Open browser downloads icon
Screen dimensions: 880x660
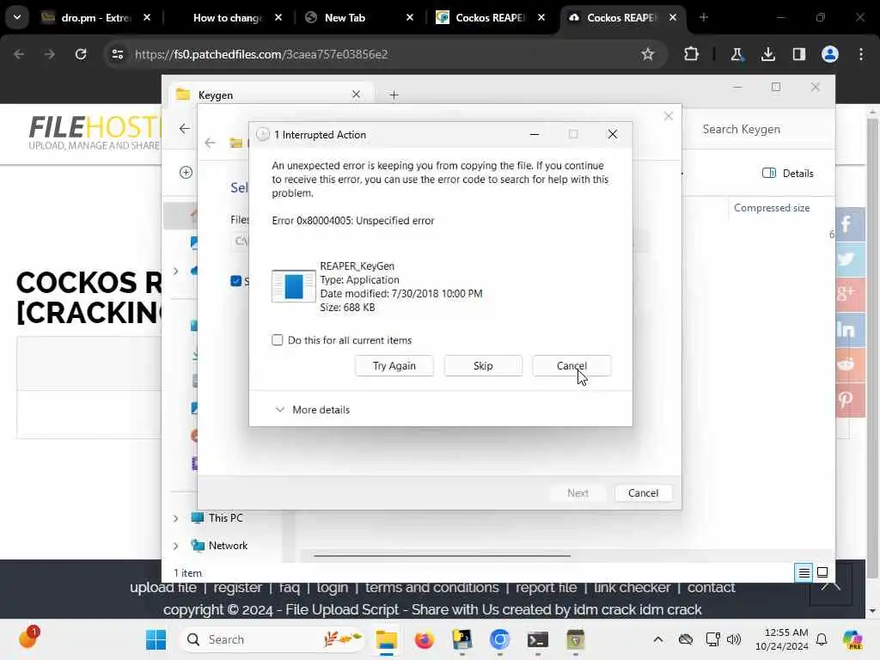767,54
